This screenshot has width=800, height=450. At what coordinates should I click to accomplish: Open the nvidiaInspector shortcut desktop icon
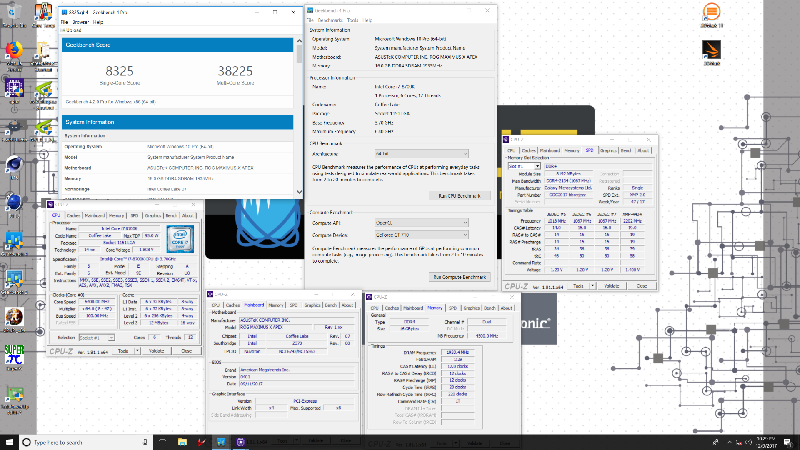pyautogui.click(x=43, y=95)
